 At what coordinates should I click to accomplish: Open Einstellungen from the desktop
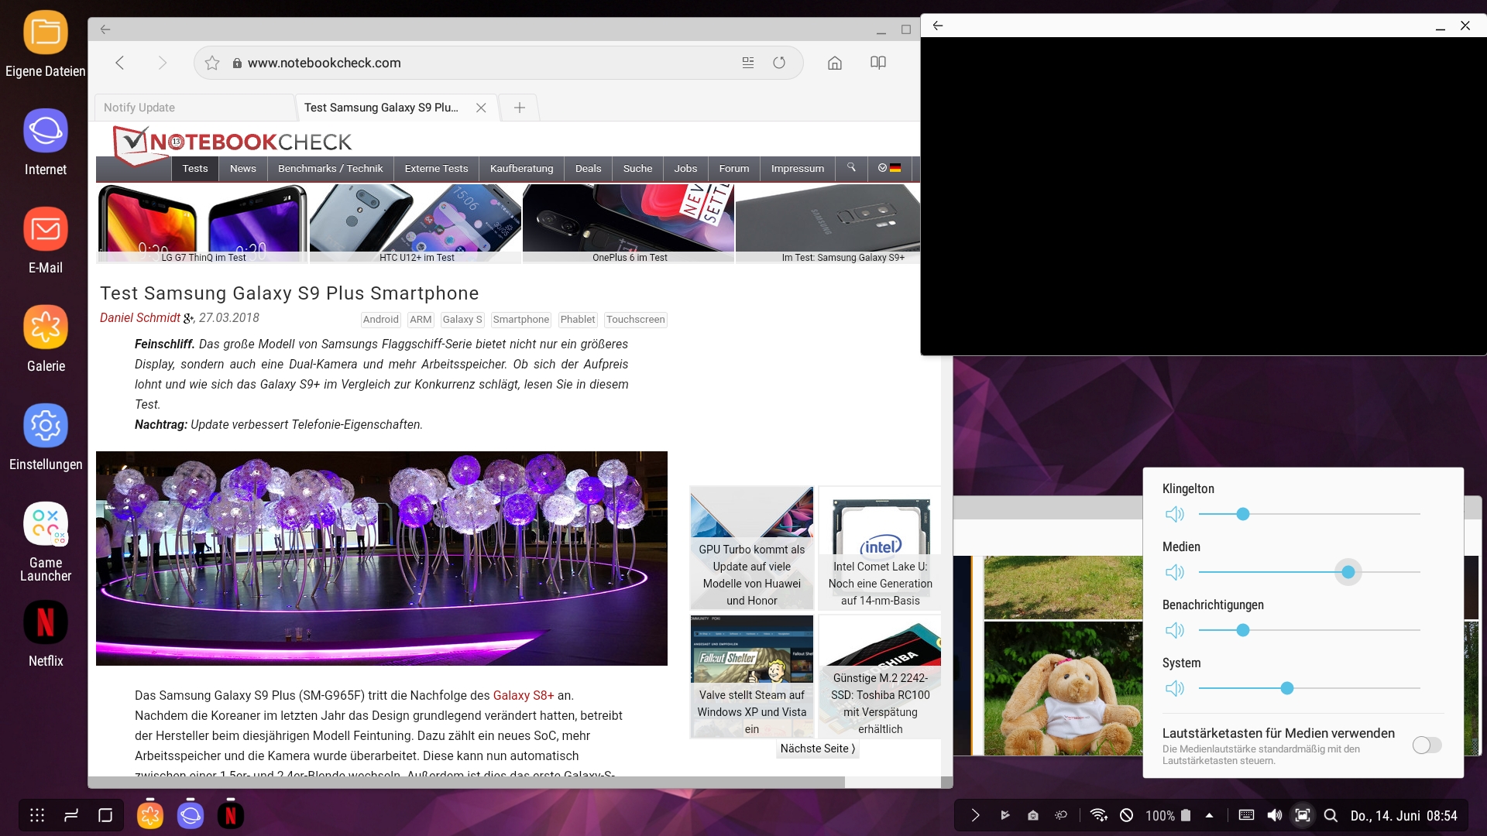[x=46, y=437]
